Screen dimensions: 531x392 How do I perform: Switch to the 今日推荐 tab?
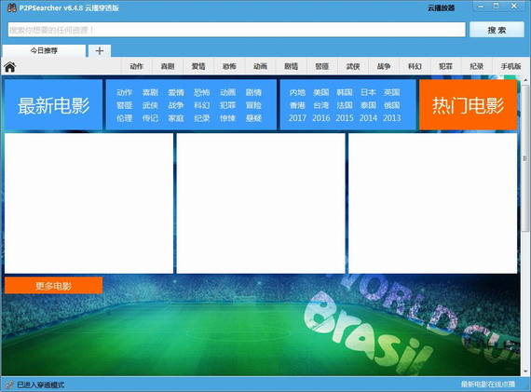tap(44, 51)
